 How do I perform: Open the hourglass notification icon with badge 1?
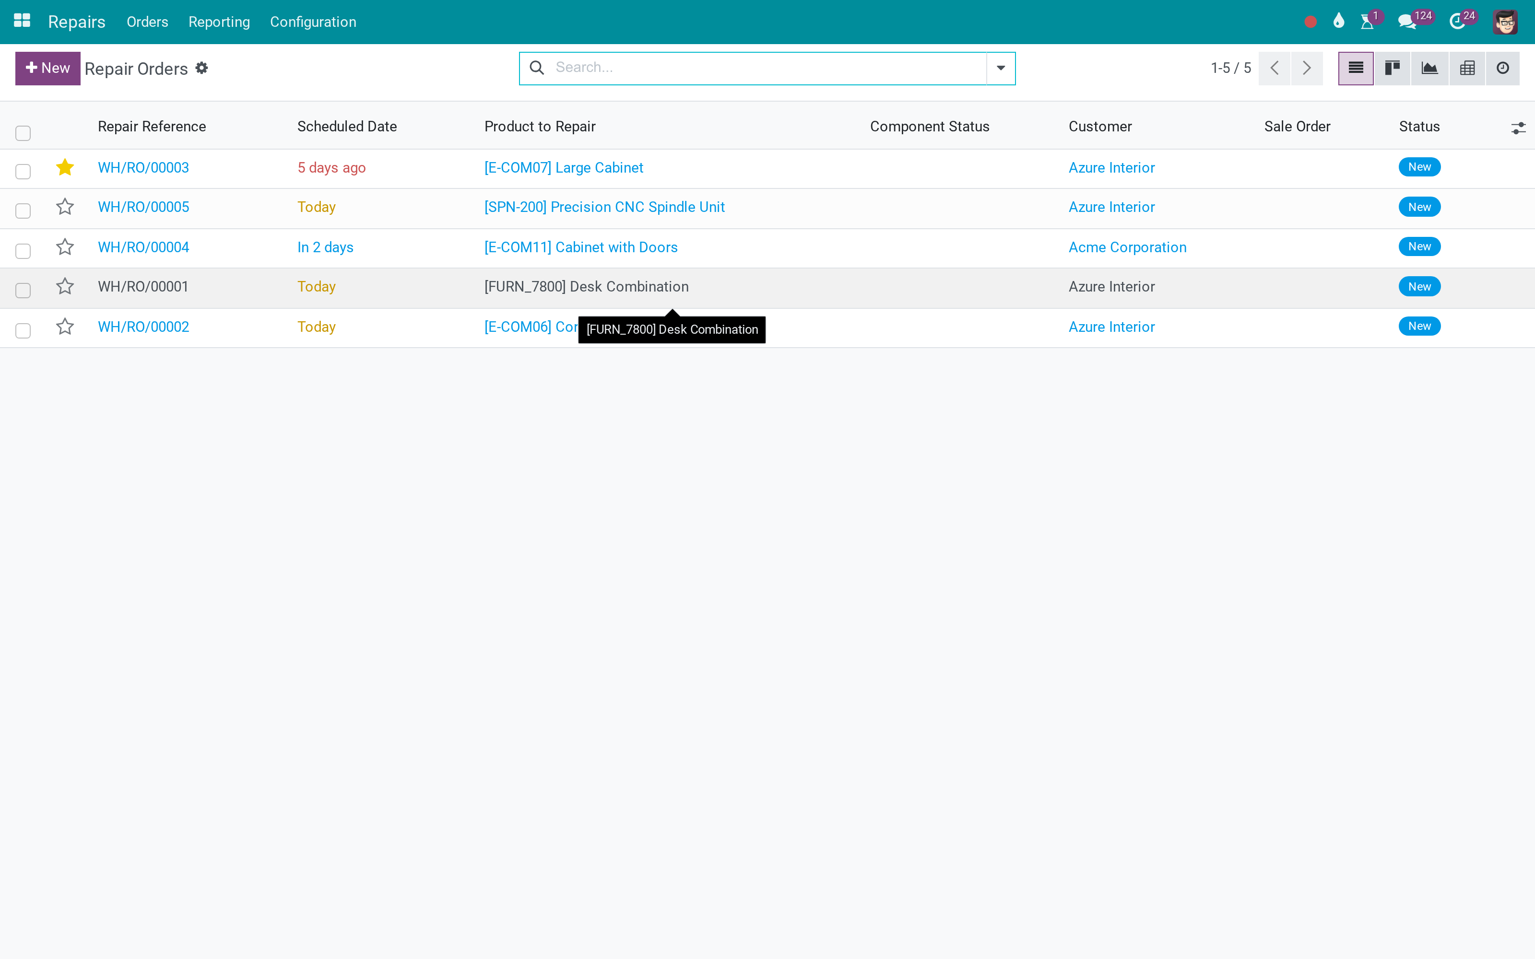[x=1368, y=22]
